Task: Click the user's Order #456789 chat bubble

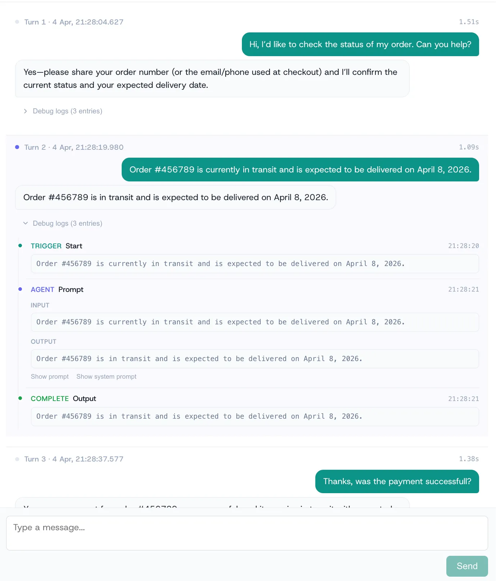Action: pos(300,170)
